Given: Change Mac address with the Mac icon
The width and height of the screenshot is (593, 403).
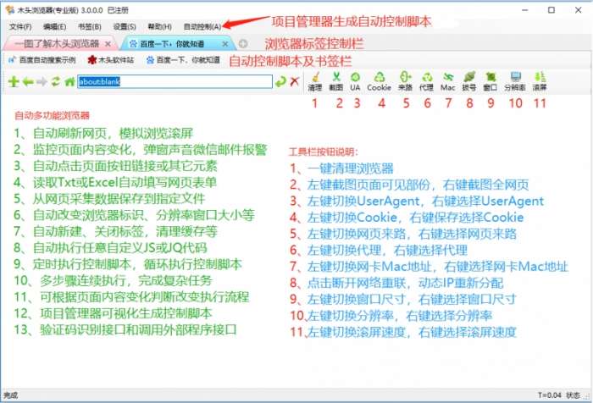Looking at the screenshot, I should click(x=448, y=81).
